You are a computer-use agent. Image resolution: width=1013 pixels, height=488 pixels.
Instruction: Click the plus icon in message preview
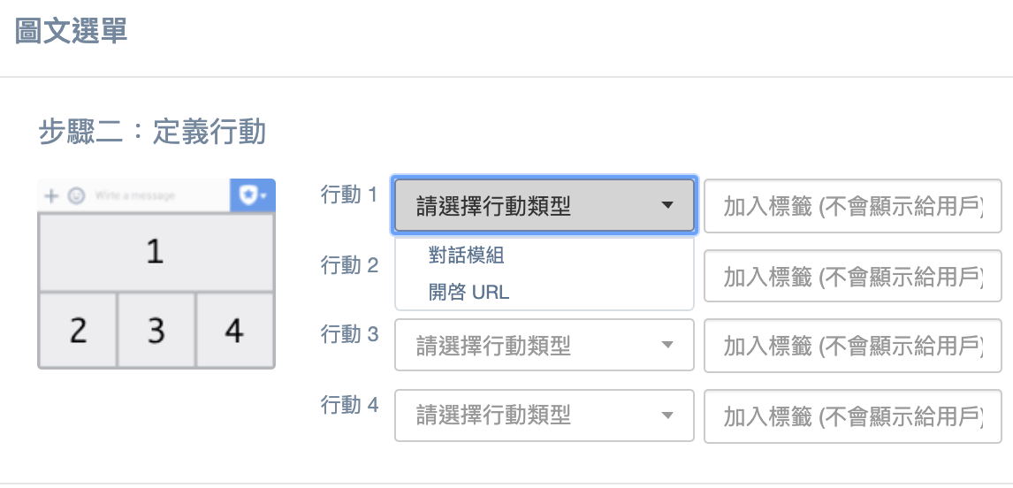pyautogui.click(x=50, y=195)
